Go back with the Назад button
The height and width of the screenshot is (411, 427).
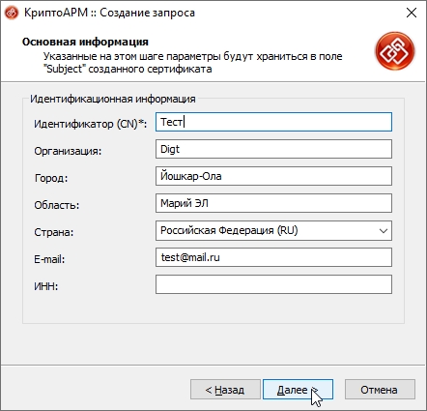pos(225,390)
